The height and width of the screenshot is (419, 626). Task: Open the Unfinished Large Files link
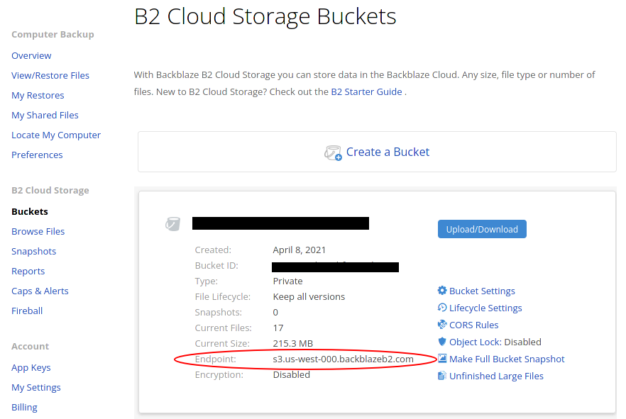(x=496, y=376)
